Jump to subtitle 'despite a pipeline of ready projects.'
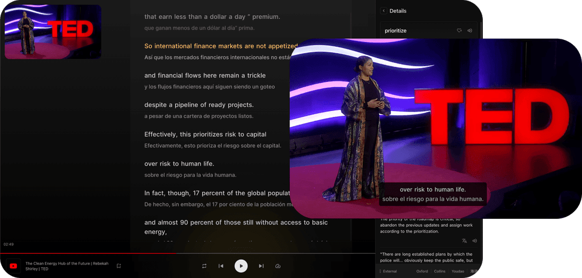Image resolution: width=582 pixels, height=278 pixels. [199, 105]
